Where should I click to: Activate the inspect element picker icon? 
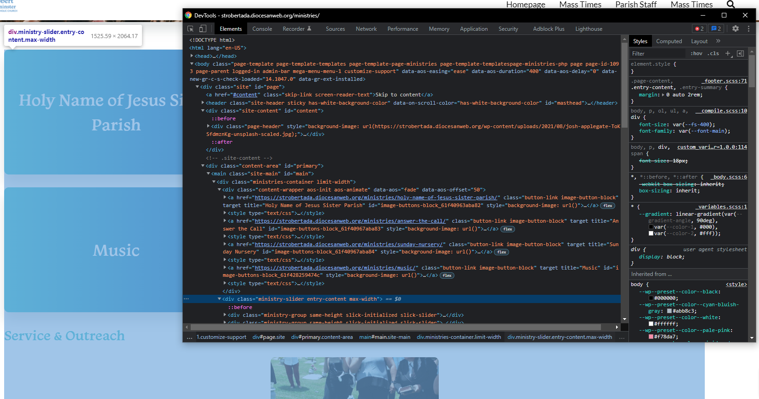click(x=191, y=28)
